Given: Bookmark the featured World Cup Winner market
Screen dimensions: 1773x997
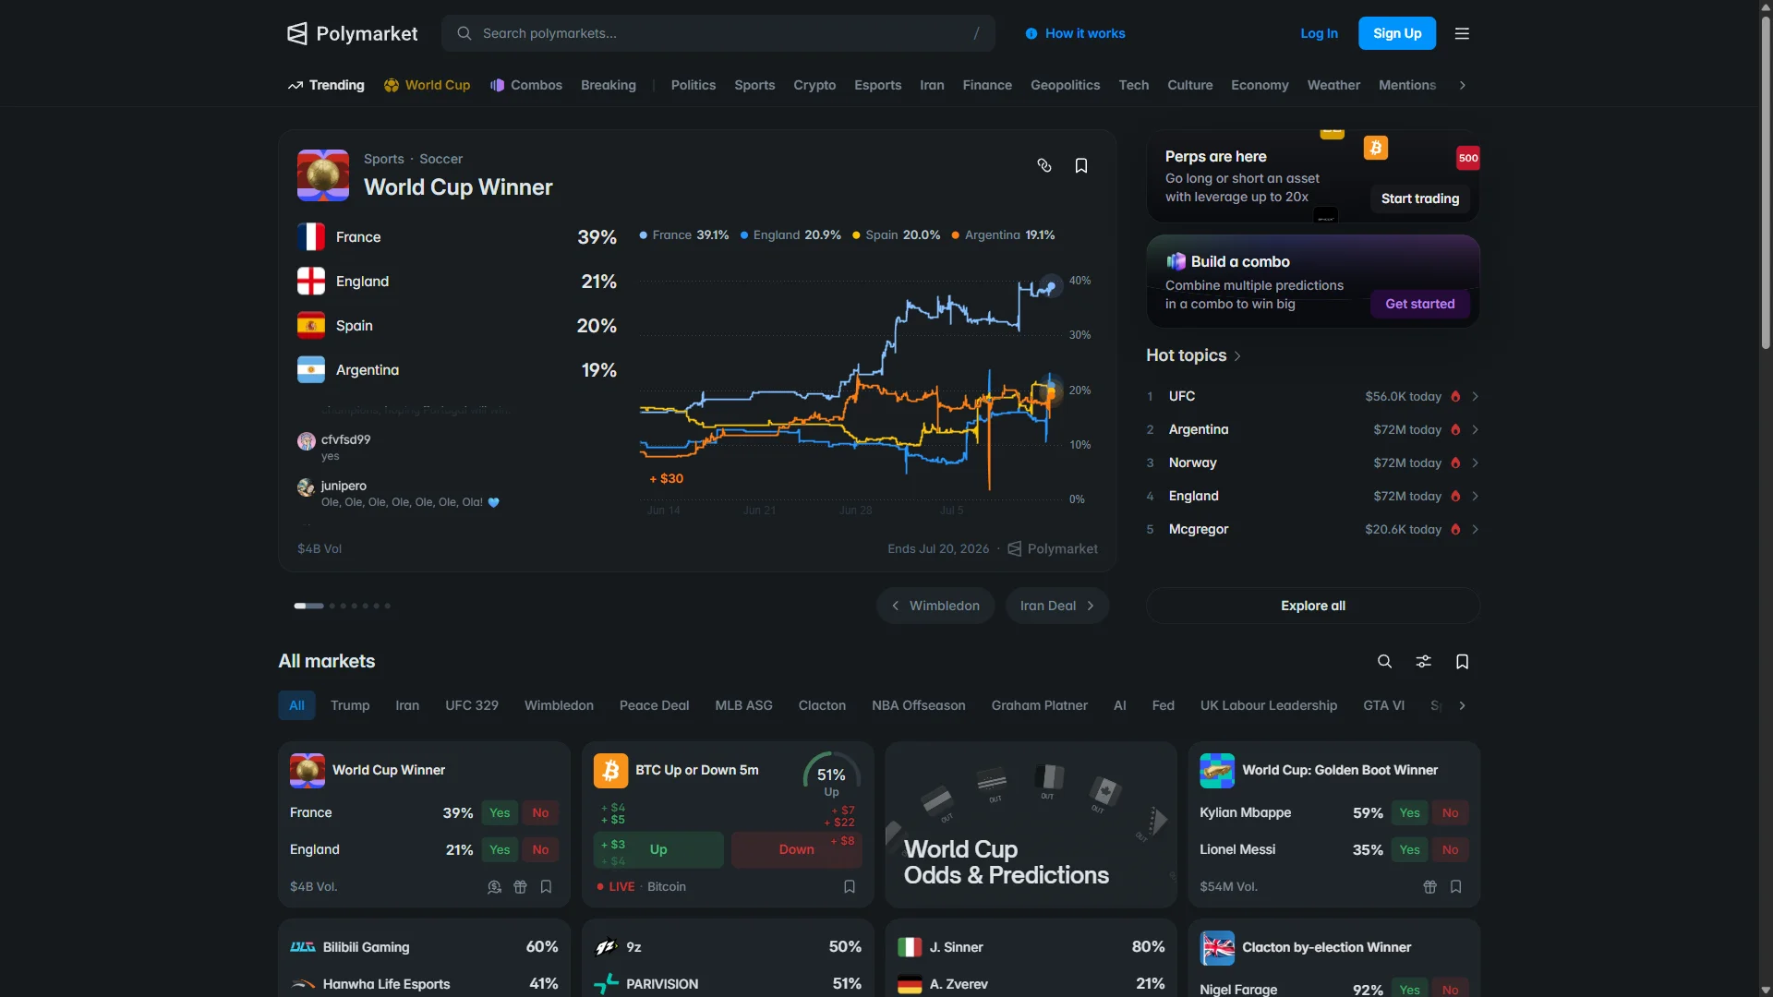Looking at the screenshot, I should click(x=1081, y=165).
